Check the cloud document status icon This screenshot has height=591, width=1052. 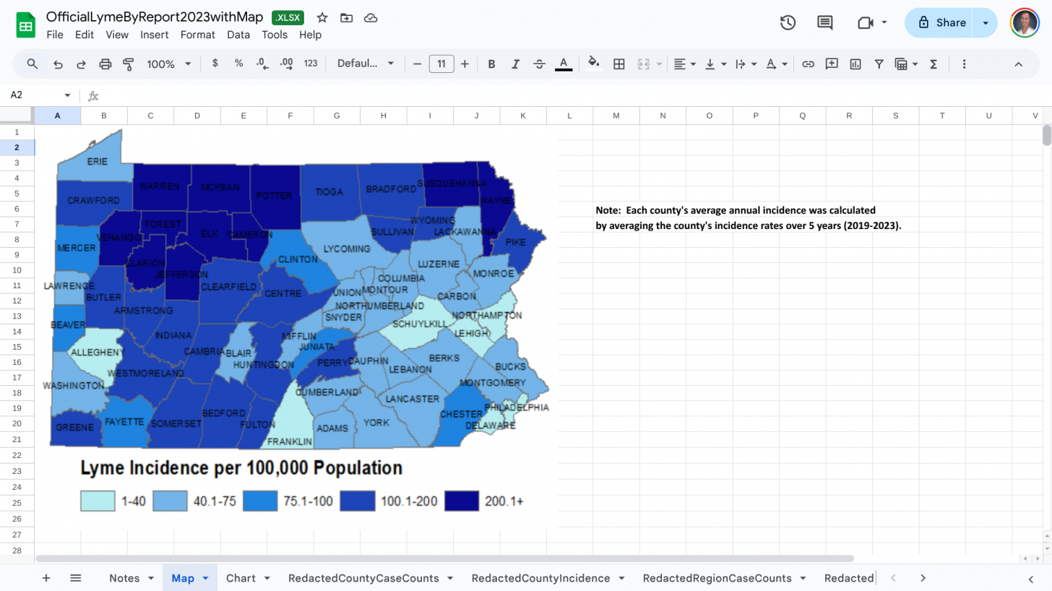coord(371,17)
